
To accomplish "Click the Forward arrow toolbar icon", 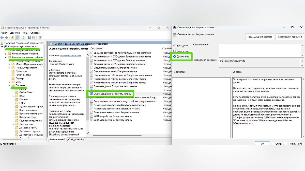I will [7, 38].
